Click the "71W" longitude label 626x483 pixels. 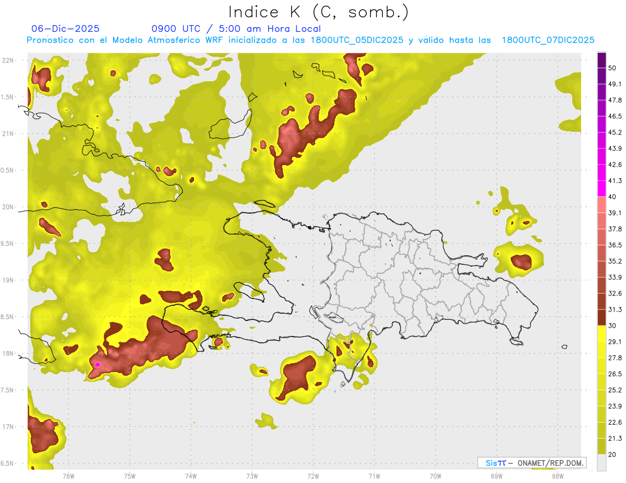click(x=374, y=476)
